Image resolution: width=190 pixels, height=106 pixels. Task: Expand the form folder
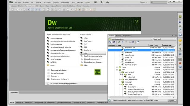[122, 74]
